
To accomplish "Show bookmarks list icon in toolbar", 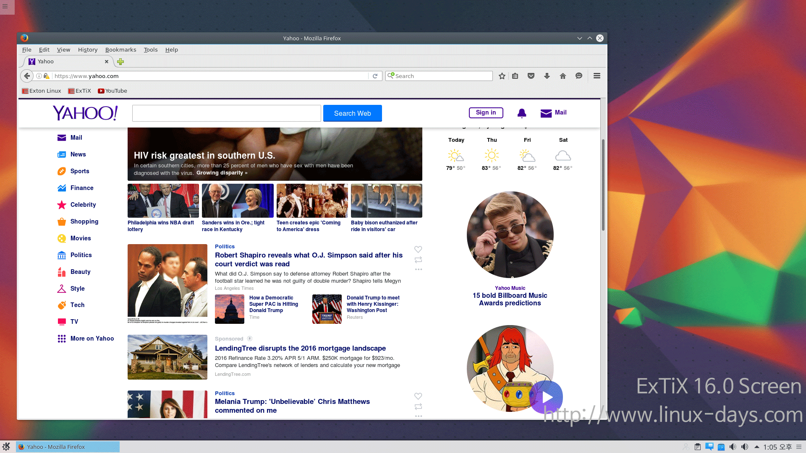I will (515, 76).
